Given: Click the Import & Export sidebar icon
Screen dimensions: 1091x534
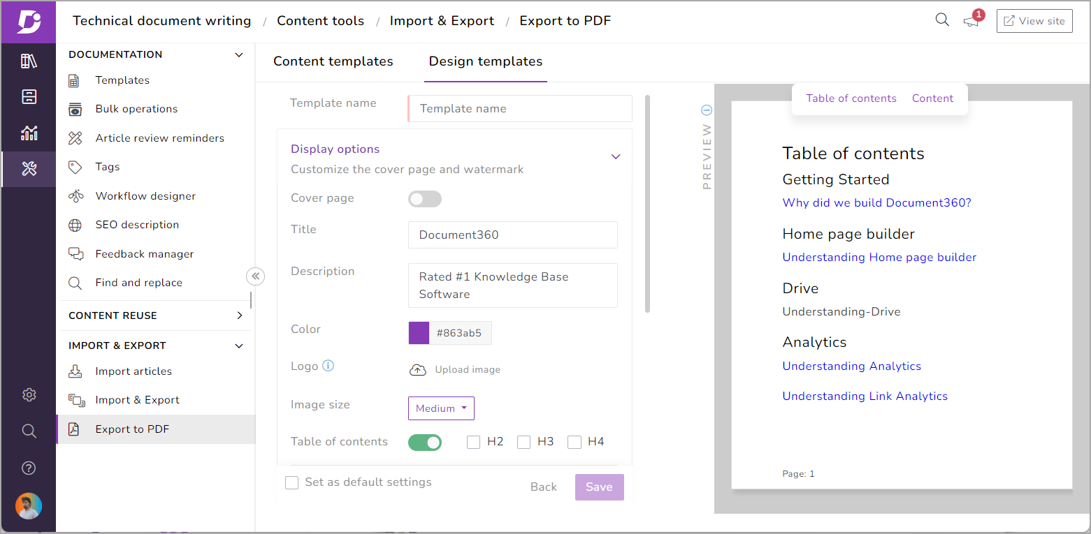Looking at the screenshot, I should pyautogui.click(x=75, y=400).
